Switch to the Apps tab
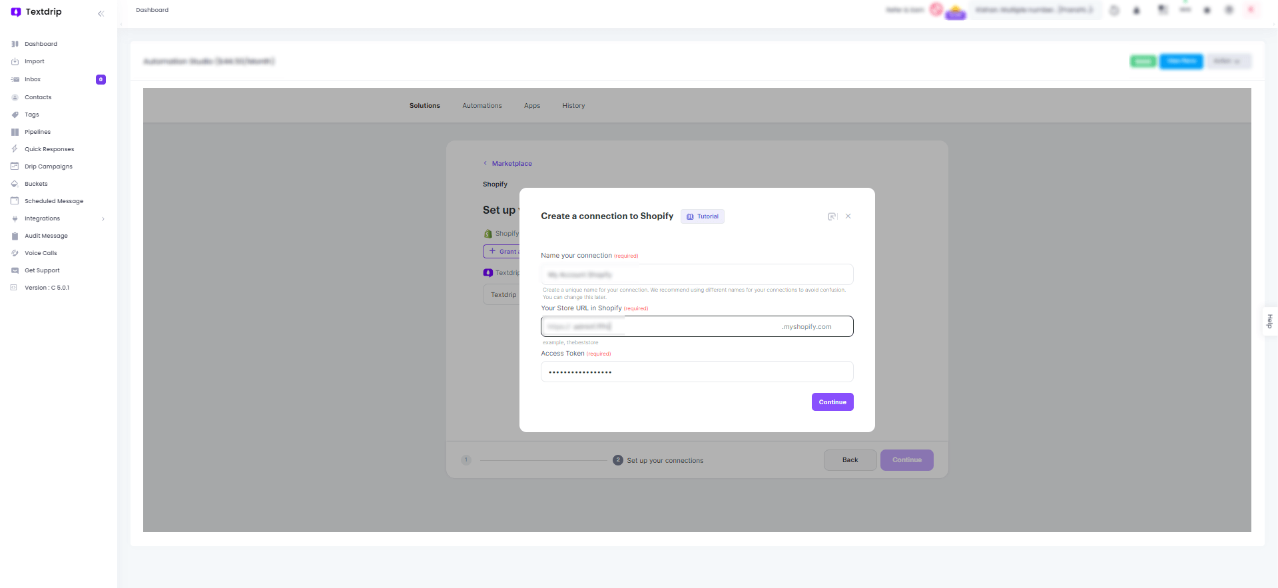Viewport: 1278px width, 588px height. 532,106
